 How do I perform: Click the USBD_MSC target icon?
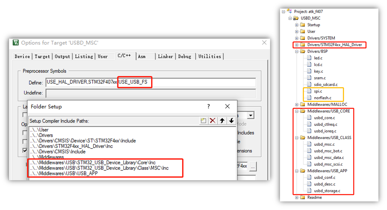[x=296, y=18]
